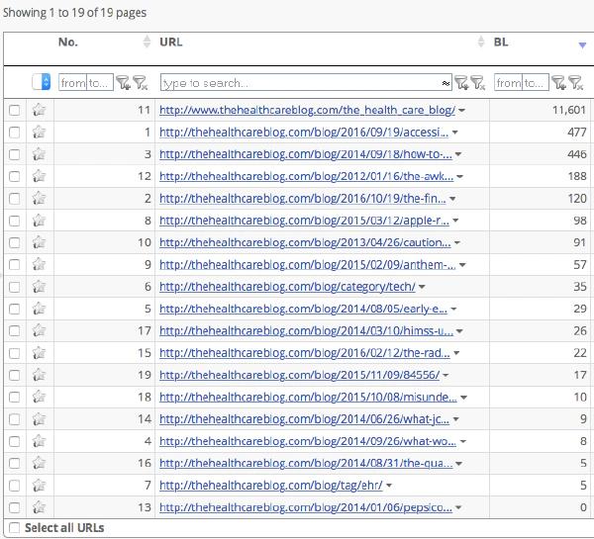Select the BL value 477
The image size is (594, 539).
[x=577, y=133]
